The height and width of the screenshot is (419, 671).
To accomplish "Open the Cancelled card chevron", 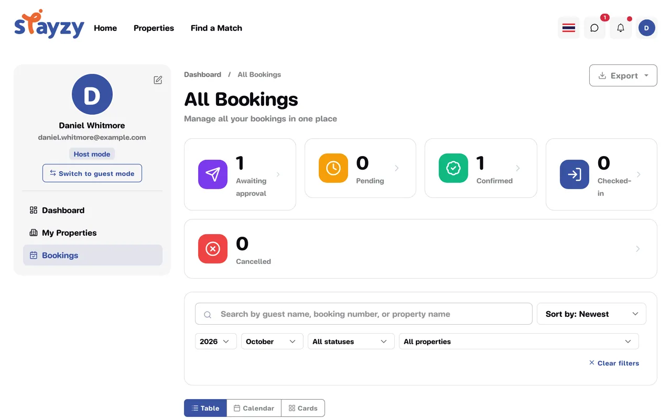I will coord(638,249).
